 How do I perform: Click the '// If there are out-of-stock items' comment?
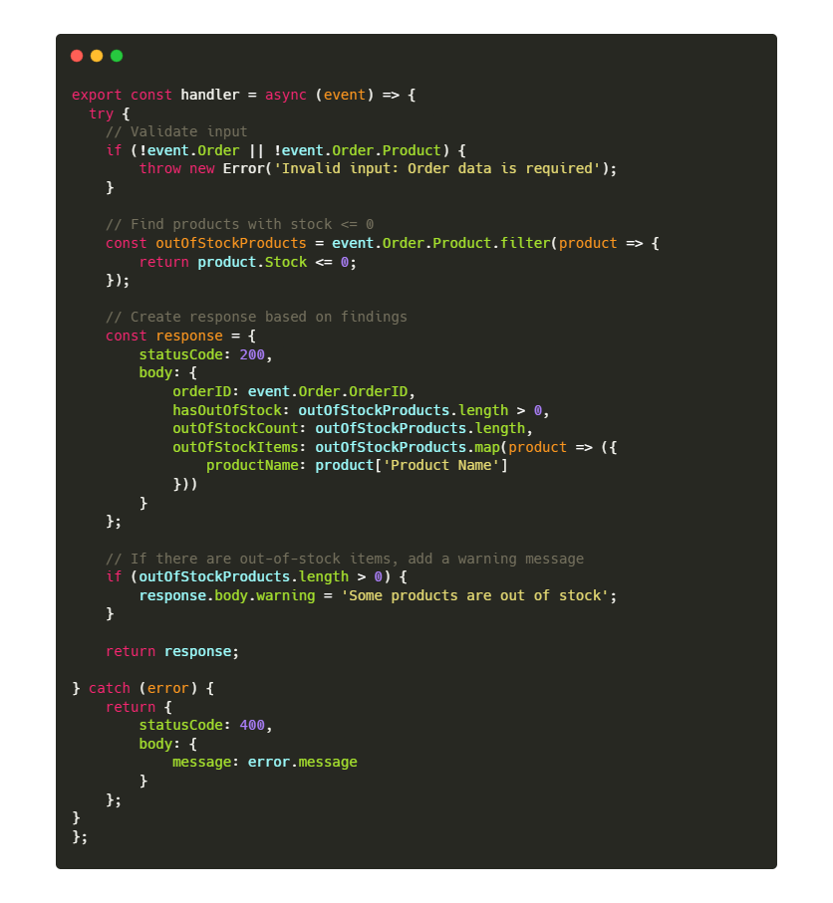tap(344, 559)
